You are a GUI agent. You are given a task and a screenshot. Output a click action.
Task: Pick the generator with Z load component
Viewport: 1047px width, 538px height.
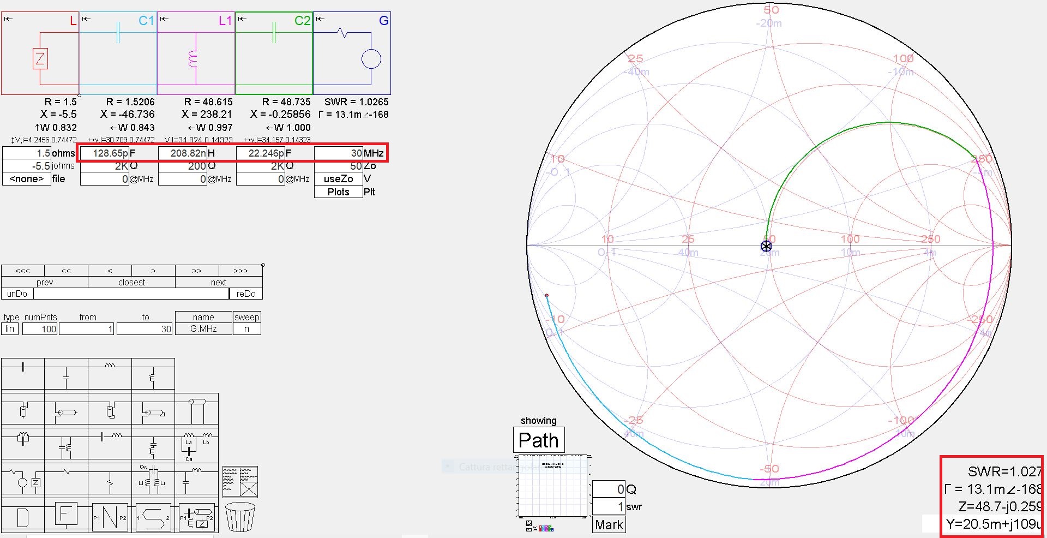(x=23, y=479)
